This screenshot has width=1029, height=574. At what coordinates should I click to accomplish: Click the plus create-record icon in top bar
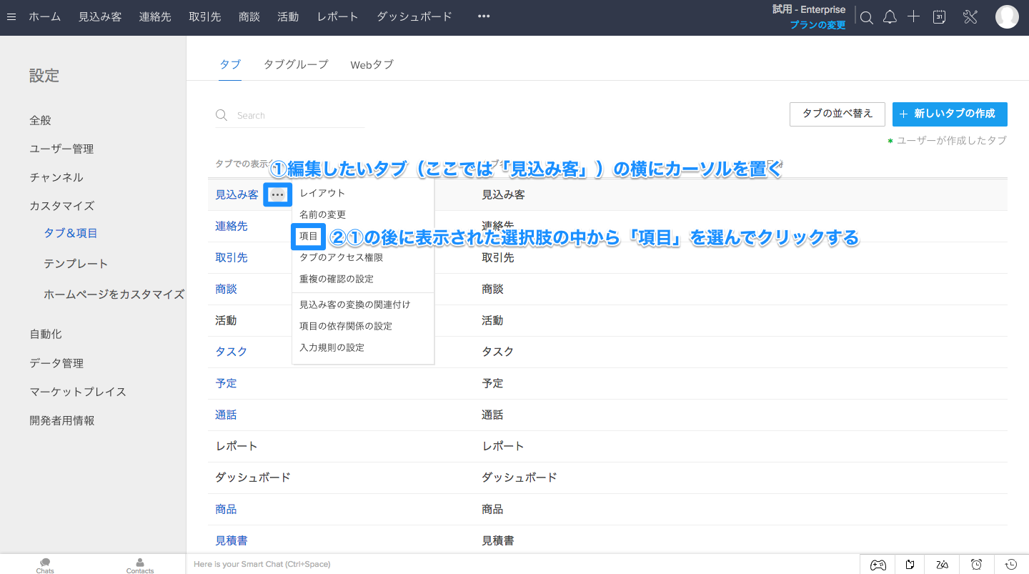click(913, 17)
